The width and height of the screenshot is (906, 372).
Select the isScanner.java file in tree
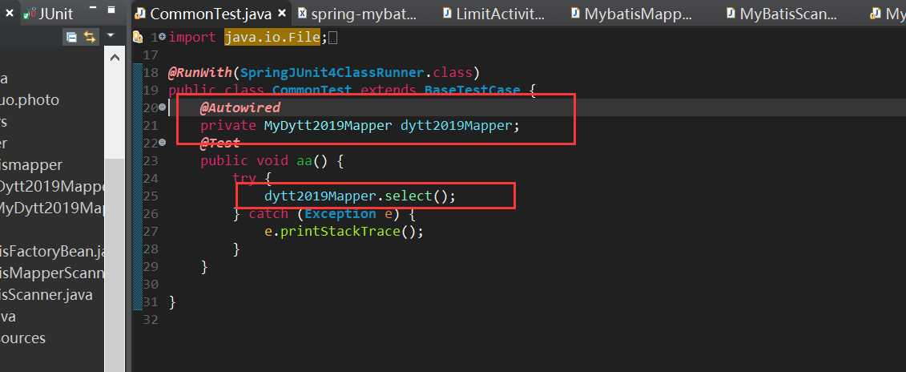tap(46, 294)
